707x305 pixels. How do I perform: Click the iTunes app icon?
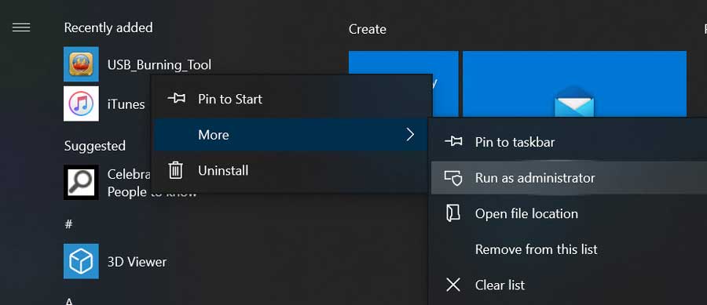81,104
